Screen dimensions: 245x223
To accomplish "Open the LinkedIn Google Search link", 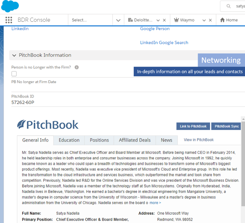I will 164,43.
